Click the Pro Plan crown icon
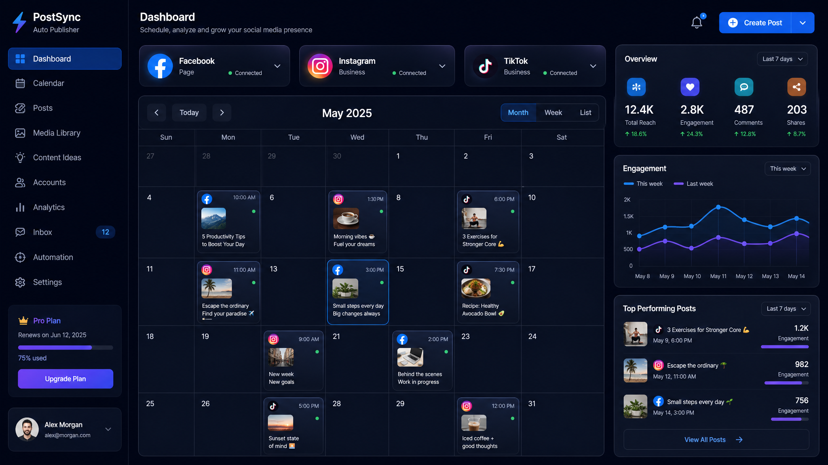828x465 pixels. (23, 320)
